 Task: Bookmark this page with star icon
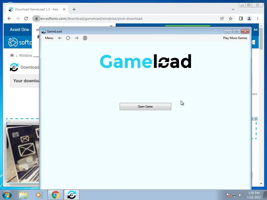(230, 18)
